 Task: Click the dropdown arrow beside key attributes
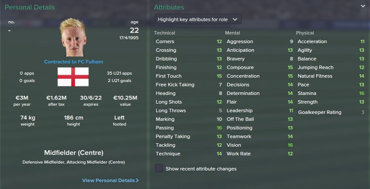coord(235,19)
